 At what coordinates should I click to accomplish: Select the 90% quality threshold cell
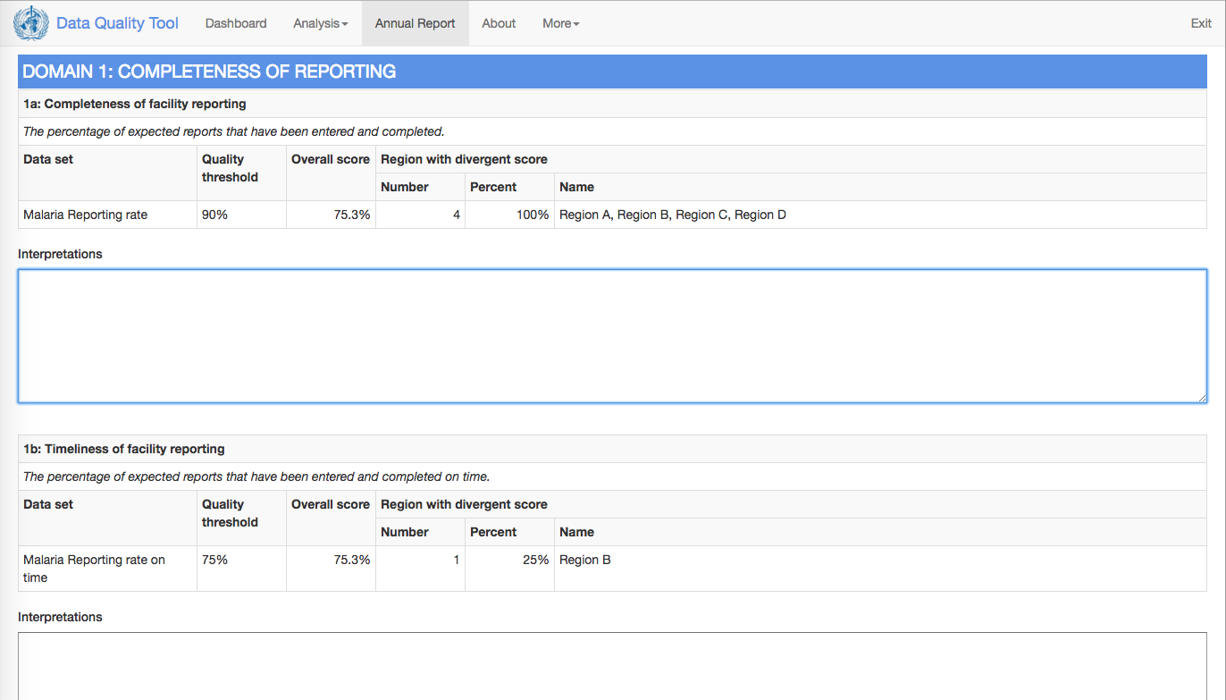pos(214,215)
